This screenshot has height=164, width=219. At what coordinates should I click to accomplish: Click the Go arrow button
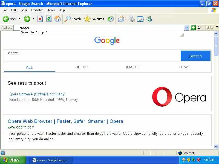tap(196, 28)
